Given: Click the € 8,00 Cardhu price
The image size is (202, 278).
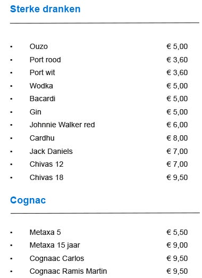Looking at the screenshot, I should pos(177,138).
